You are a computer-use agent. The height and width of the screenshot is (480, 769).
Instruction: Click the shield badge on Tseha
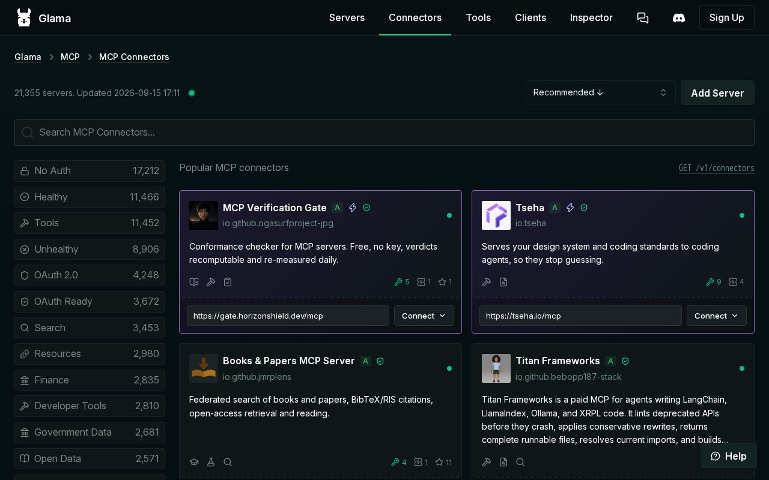click(584, 208)
